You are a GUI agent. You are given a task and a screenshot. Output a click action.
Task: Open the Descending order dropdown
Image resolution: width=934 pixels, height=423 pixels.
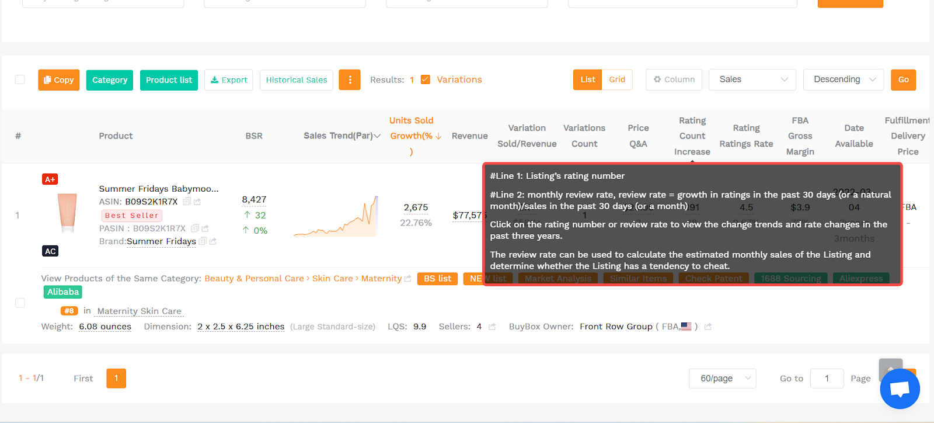844,79
